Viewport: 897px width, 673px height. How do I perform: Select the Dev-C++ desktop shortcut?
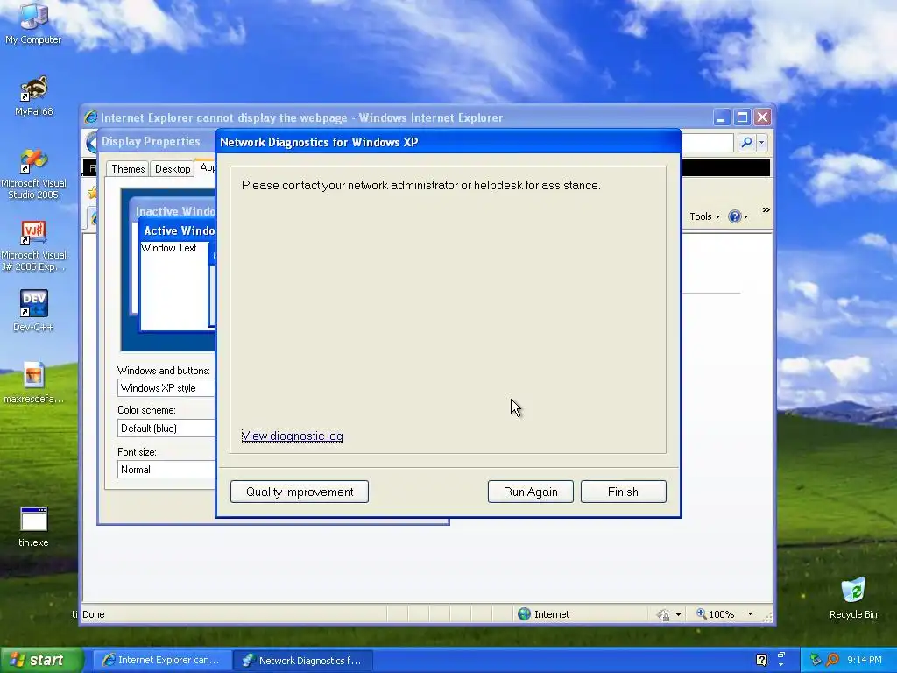point(34,311)
